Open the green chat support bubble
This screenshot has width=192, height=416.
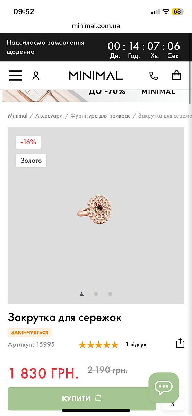[x=164, y=387]
